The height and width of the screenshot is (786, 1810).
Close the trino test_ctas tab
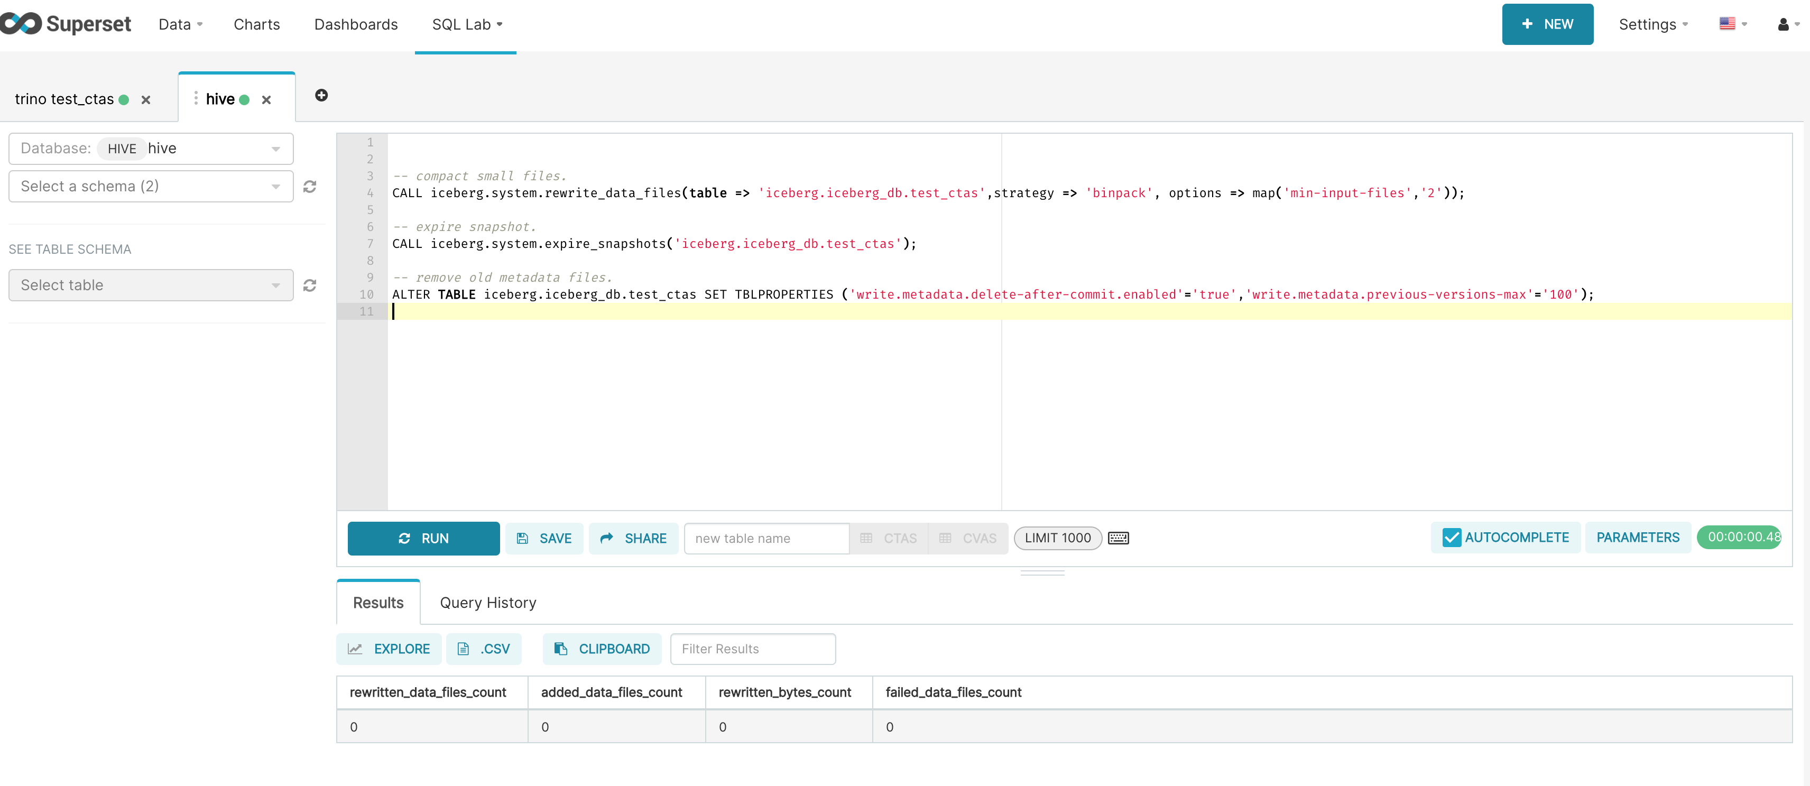[x=145, y=100]
